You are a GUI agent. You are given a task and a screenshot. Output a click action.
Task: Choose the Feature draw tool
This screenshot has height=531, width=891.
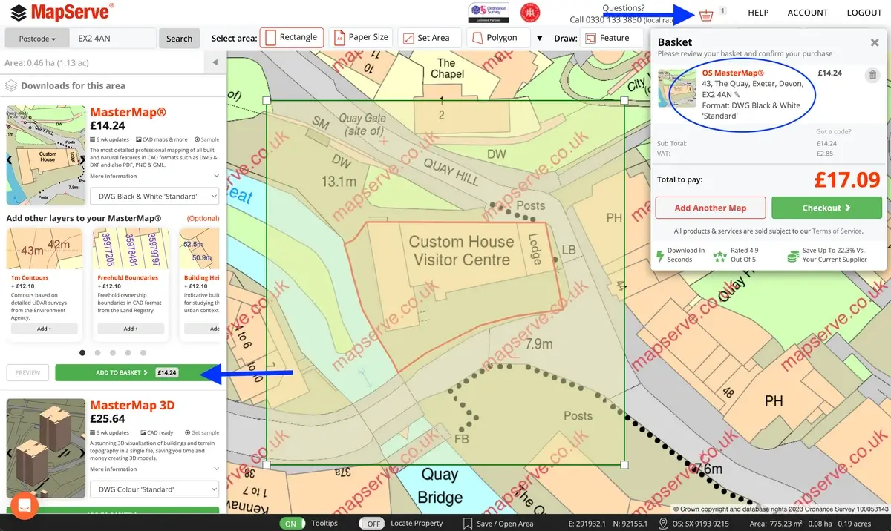[x=610, y=38]
